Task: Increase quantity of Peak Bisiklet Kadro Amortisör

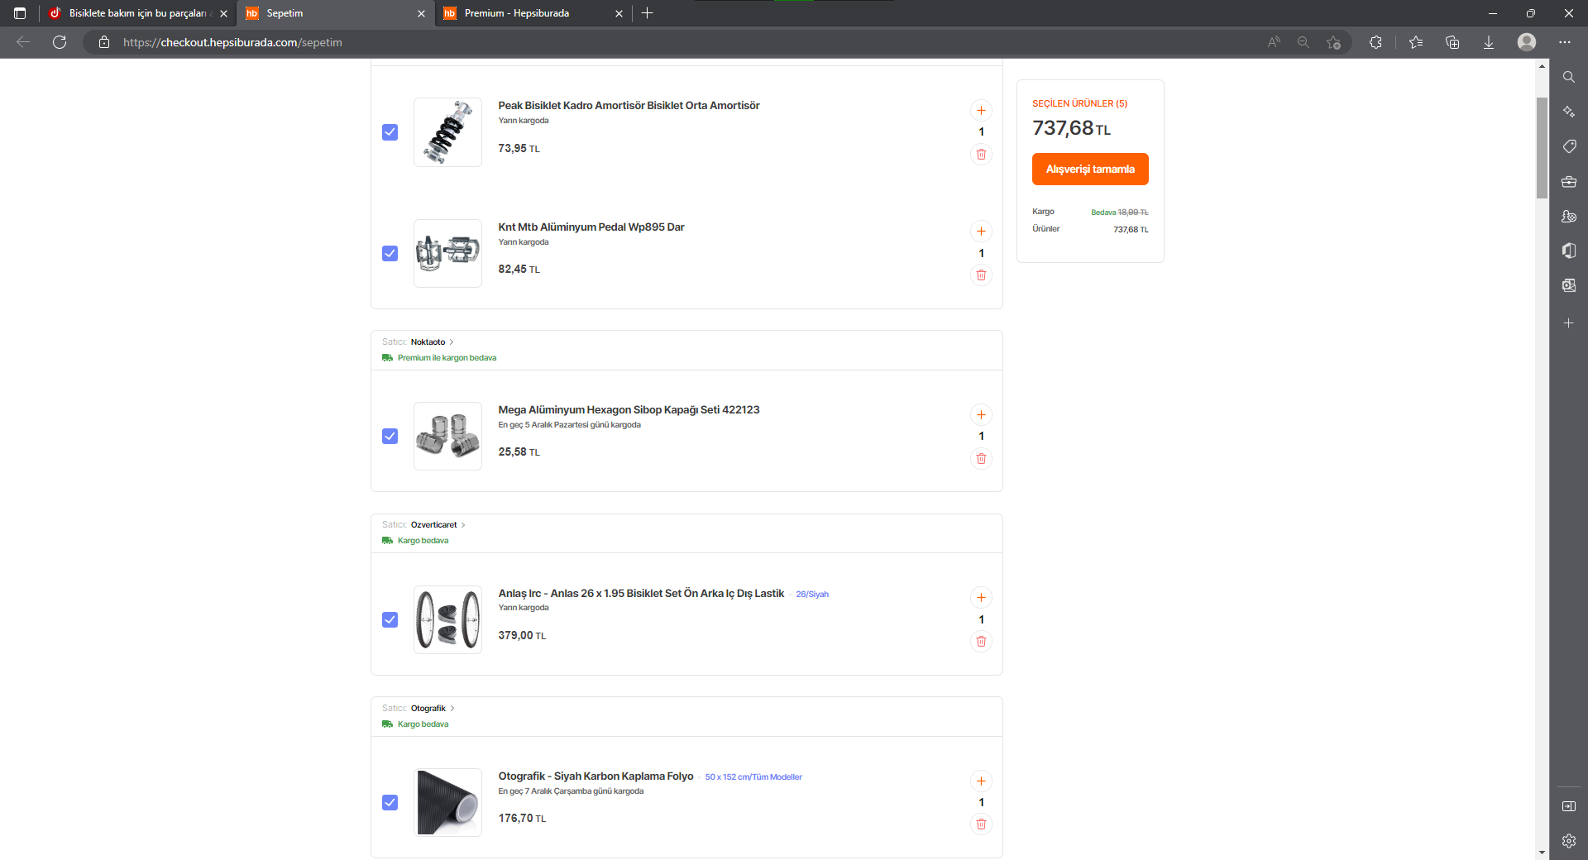Action: (x=981, y=110)
